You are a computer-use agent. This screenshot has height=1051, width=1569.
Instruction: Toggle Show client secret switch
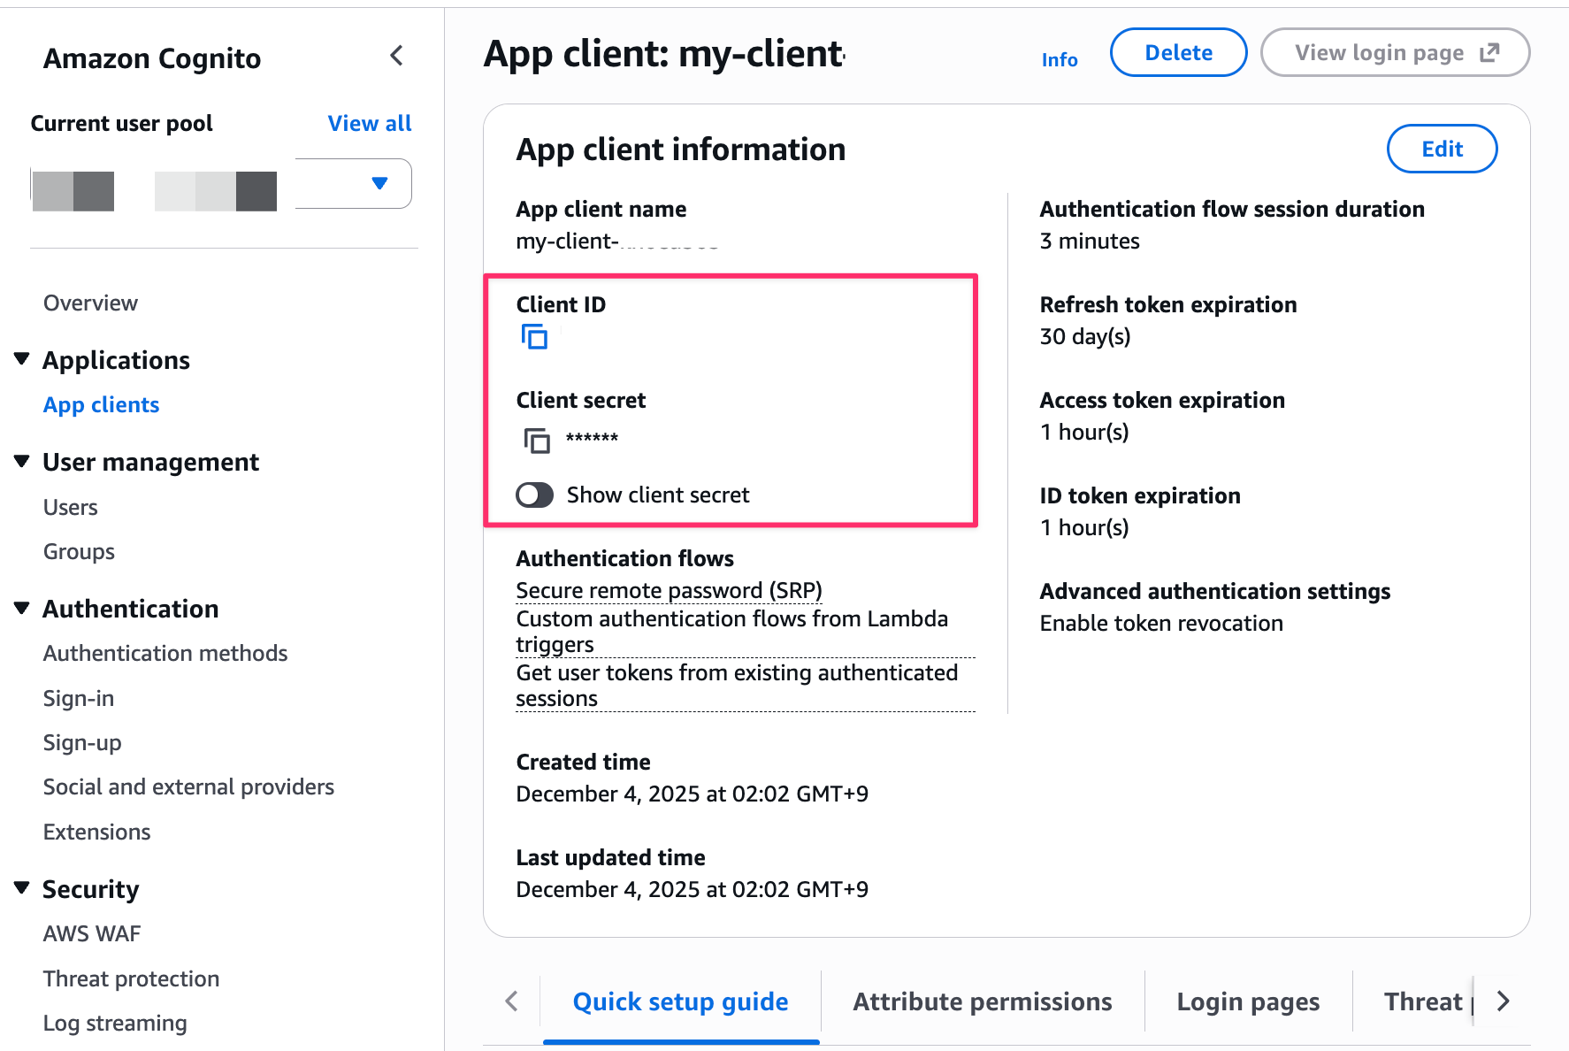tap(535, 495)
